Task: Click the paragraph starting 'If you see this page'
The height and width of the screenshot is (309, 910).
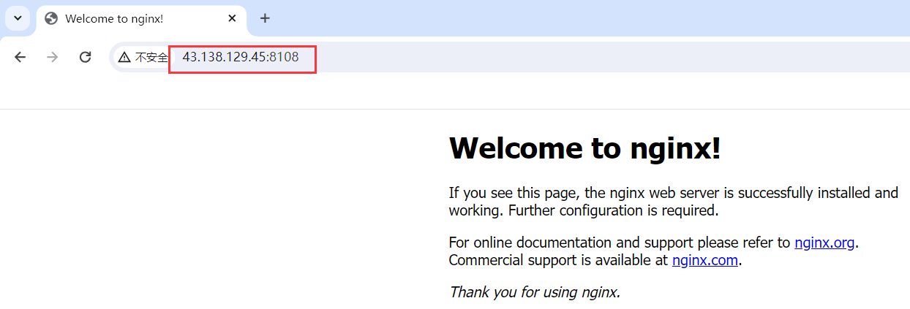Action: (673, 202)
